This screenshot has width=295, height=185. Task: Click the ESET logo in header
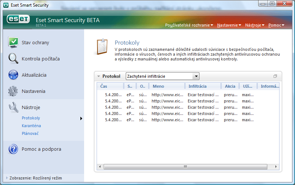pyautogui.click(x=18, y=19)
